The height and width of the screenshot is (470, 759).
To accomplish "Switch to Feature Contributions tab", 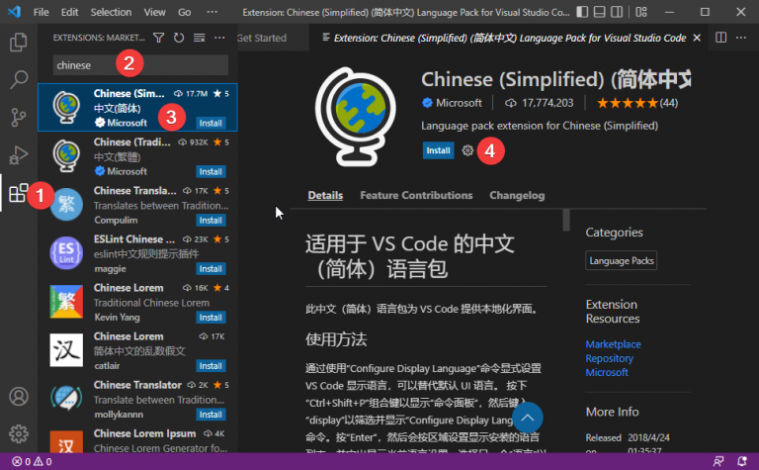I will 416,195.
